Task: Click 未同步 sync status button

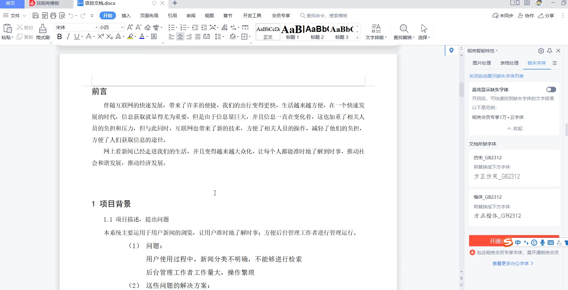Action: click(503, 15)
